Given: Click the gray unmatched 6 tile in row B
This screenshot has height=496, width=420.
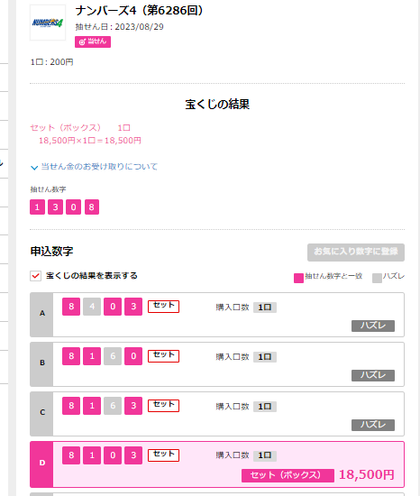Looking at the screenshot, I should [113, 356].
